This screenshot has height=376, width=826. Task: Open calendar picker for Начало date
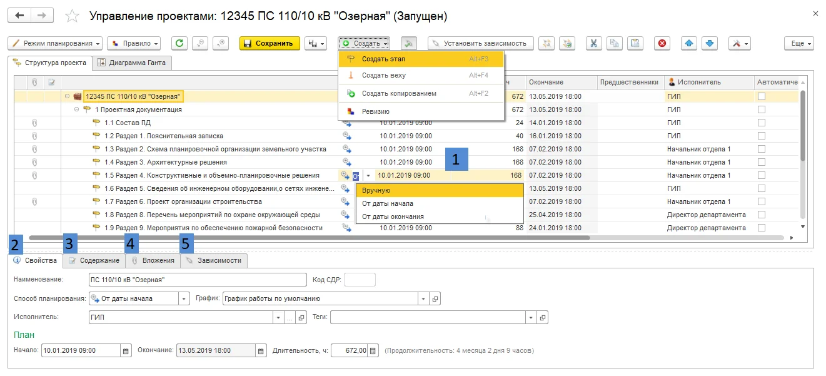126,350
